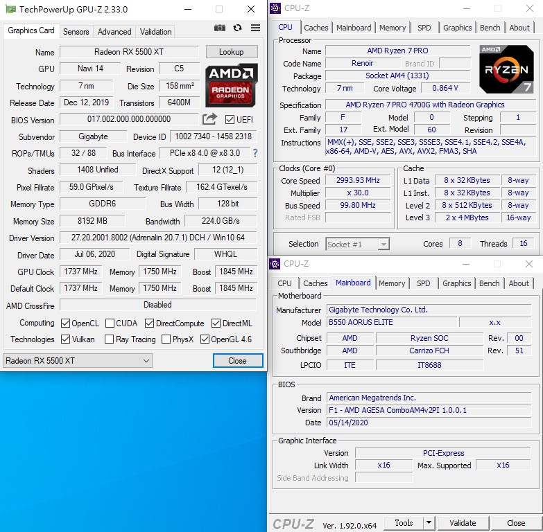Screen dimensions: 543x532
Task: Click GPU-Z title bar app icon
Action: pos(11,9)
